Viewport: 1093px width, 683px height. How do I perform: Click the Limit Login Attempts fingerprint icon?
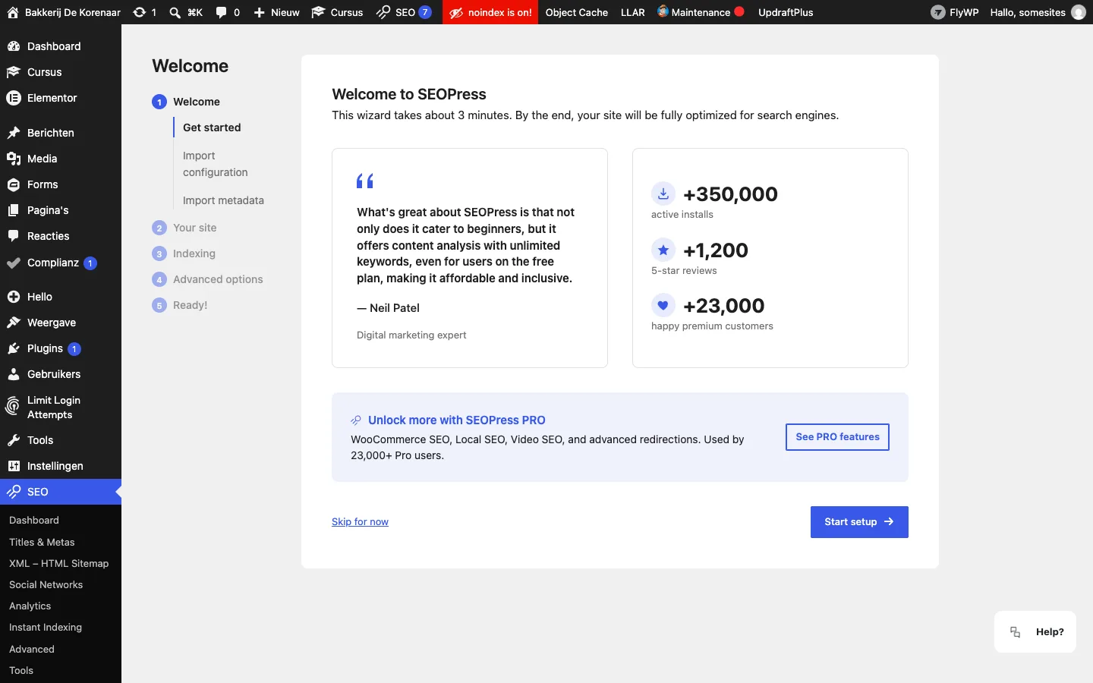click(x=13, y=407)
